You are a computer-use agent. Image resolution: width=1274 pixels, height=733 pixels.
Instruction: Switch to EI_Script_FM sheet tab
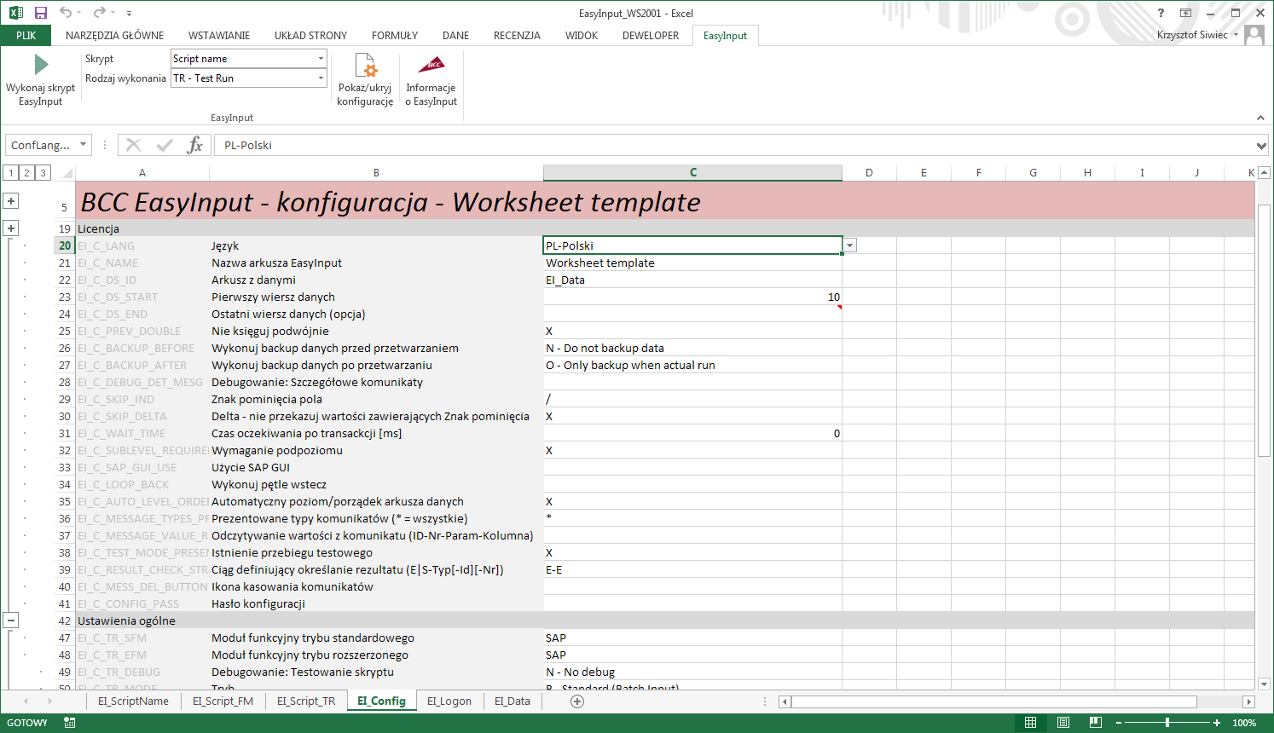click(223, 701)
